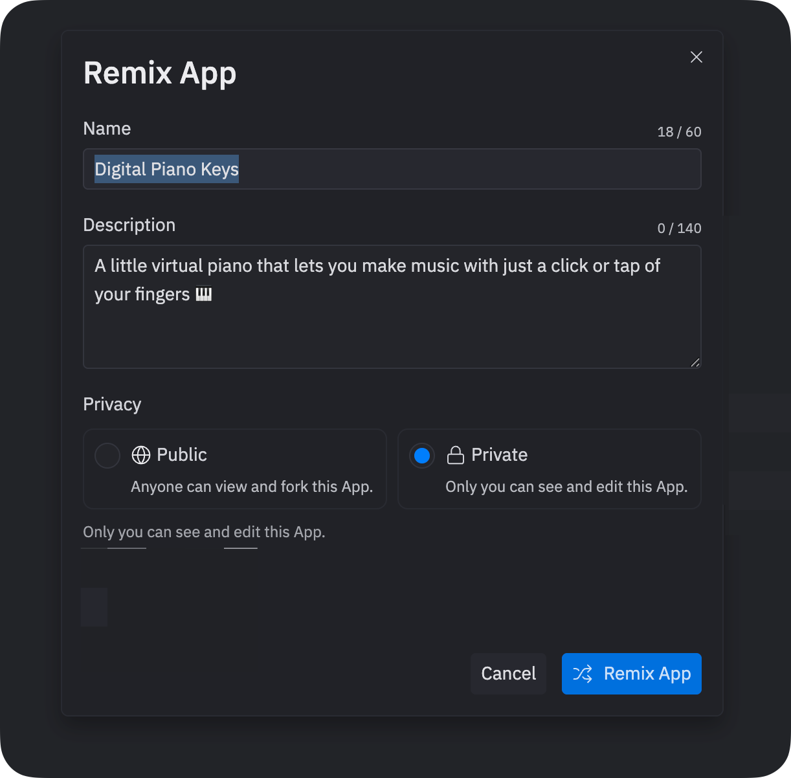Image resolution: width=791 pixels, height=778 pixels.
Task: Click the Privacy section label
Action: 112,404
